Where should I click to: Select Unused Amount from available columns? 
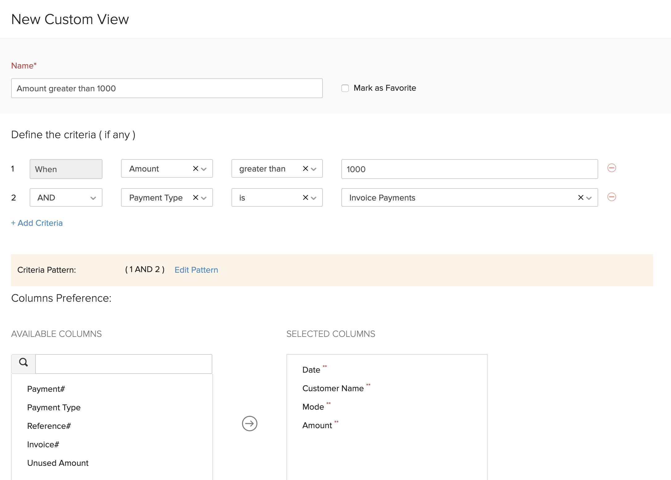(57, 463)
